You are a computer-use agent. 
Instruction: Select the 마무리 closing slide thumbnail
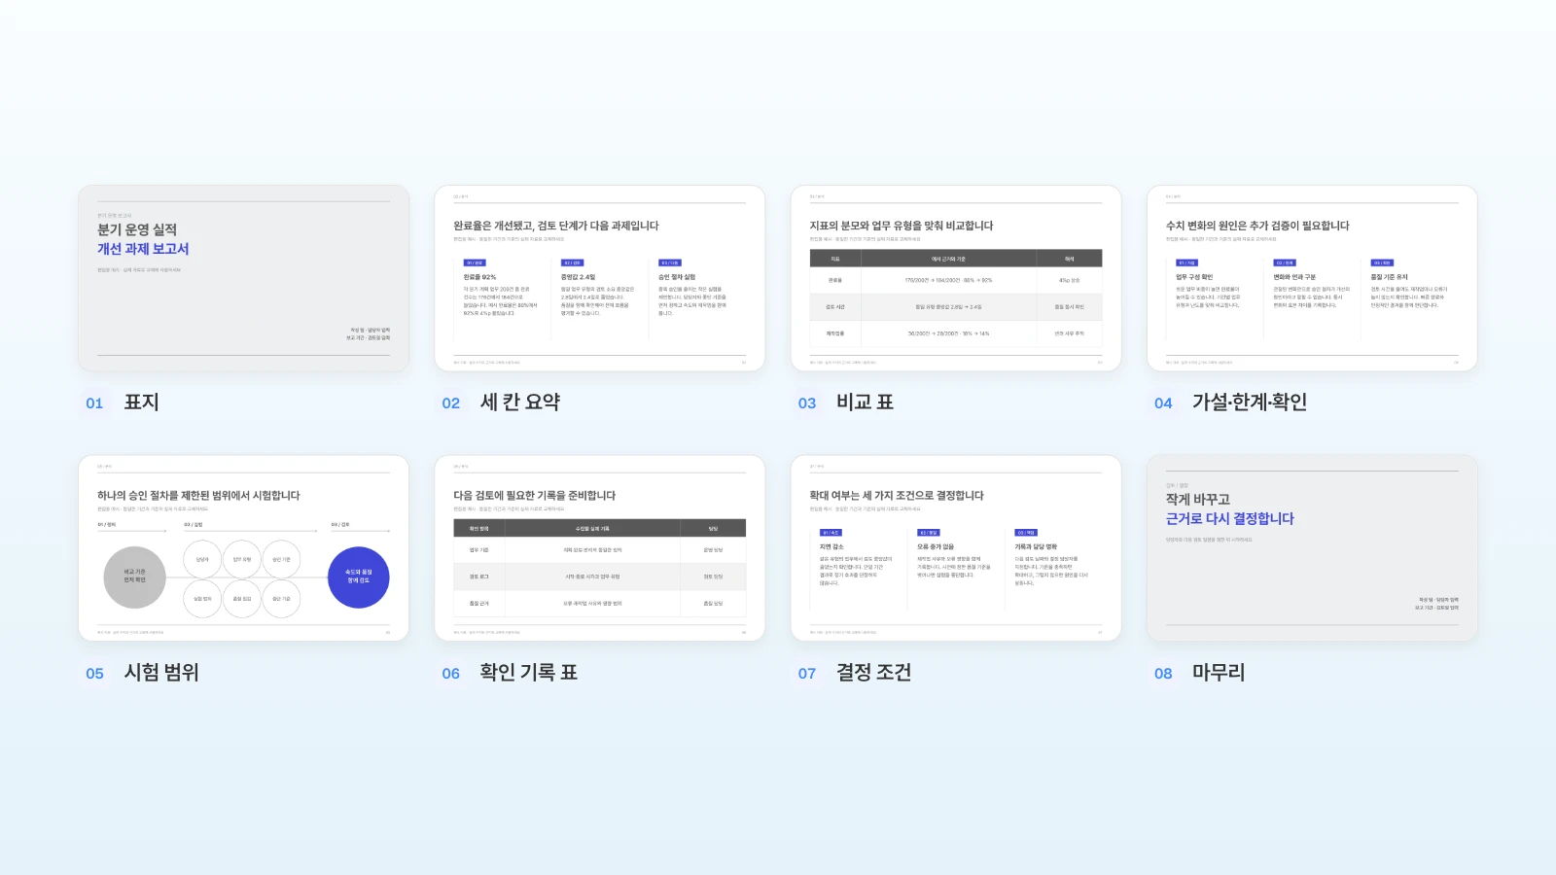coord(1312,548)
